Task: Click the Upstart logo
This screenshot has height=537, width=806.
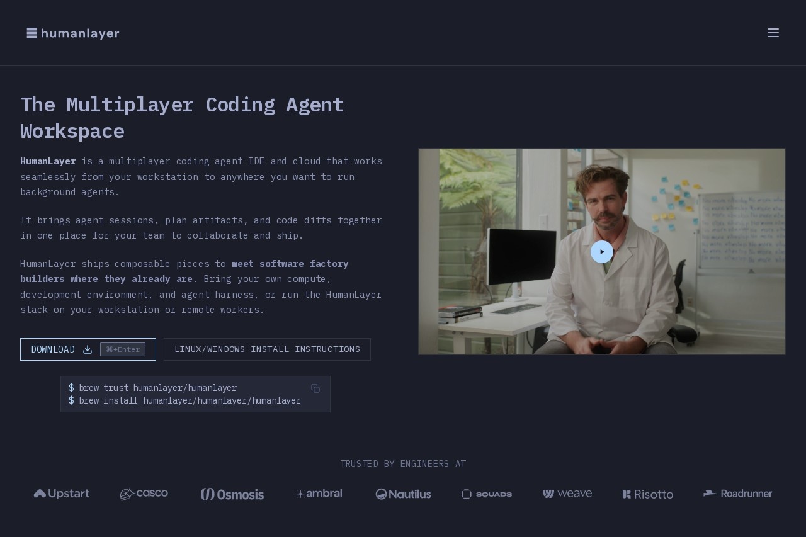Action: [62, 494]
